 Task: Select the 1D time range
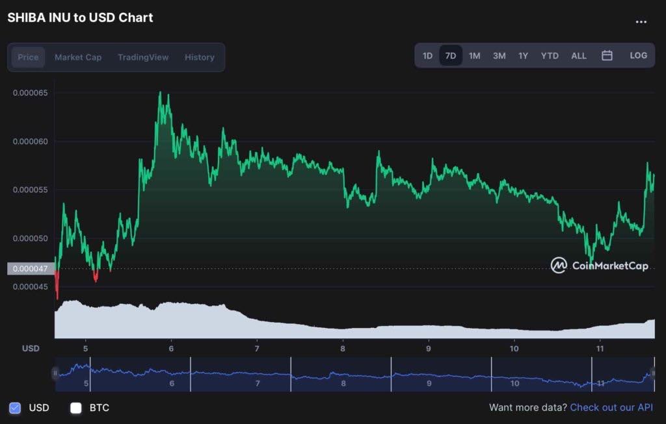coord(427,56)
